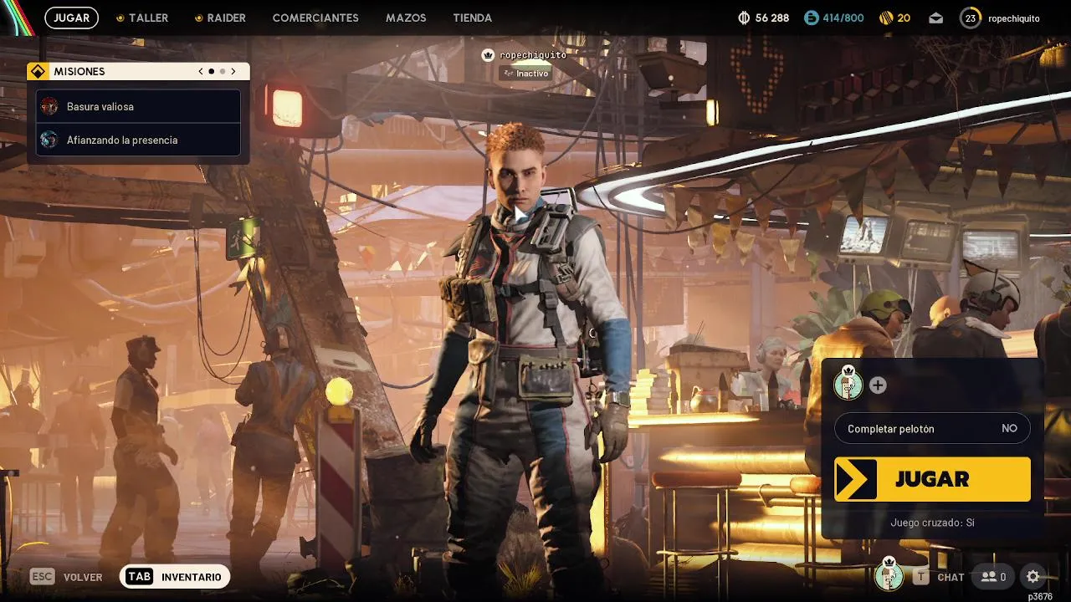The image size is (1071, 602).
Task: Click the MISIONES panel header title
Action: [x=79, y=72]
